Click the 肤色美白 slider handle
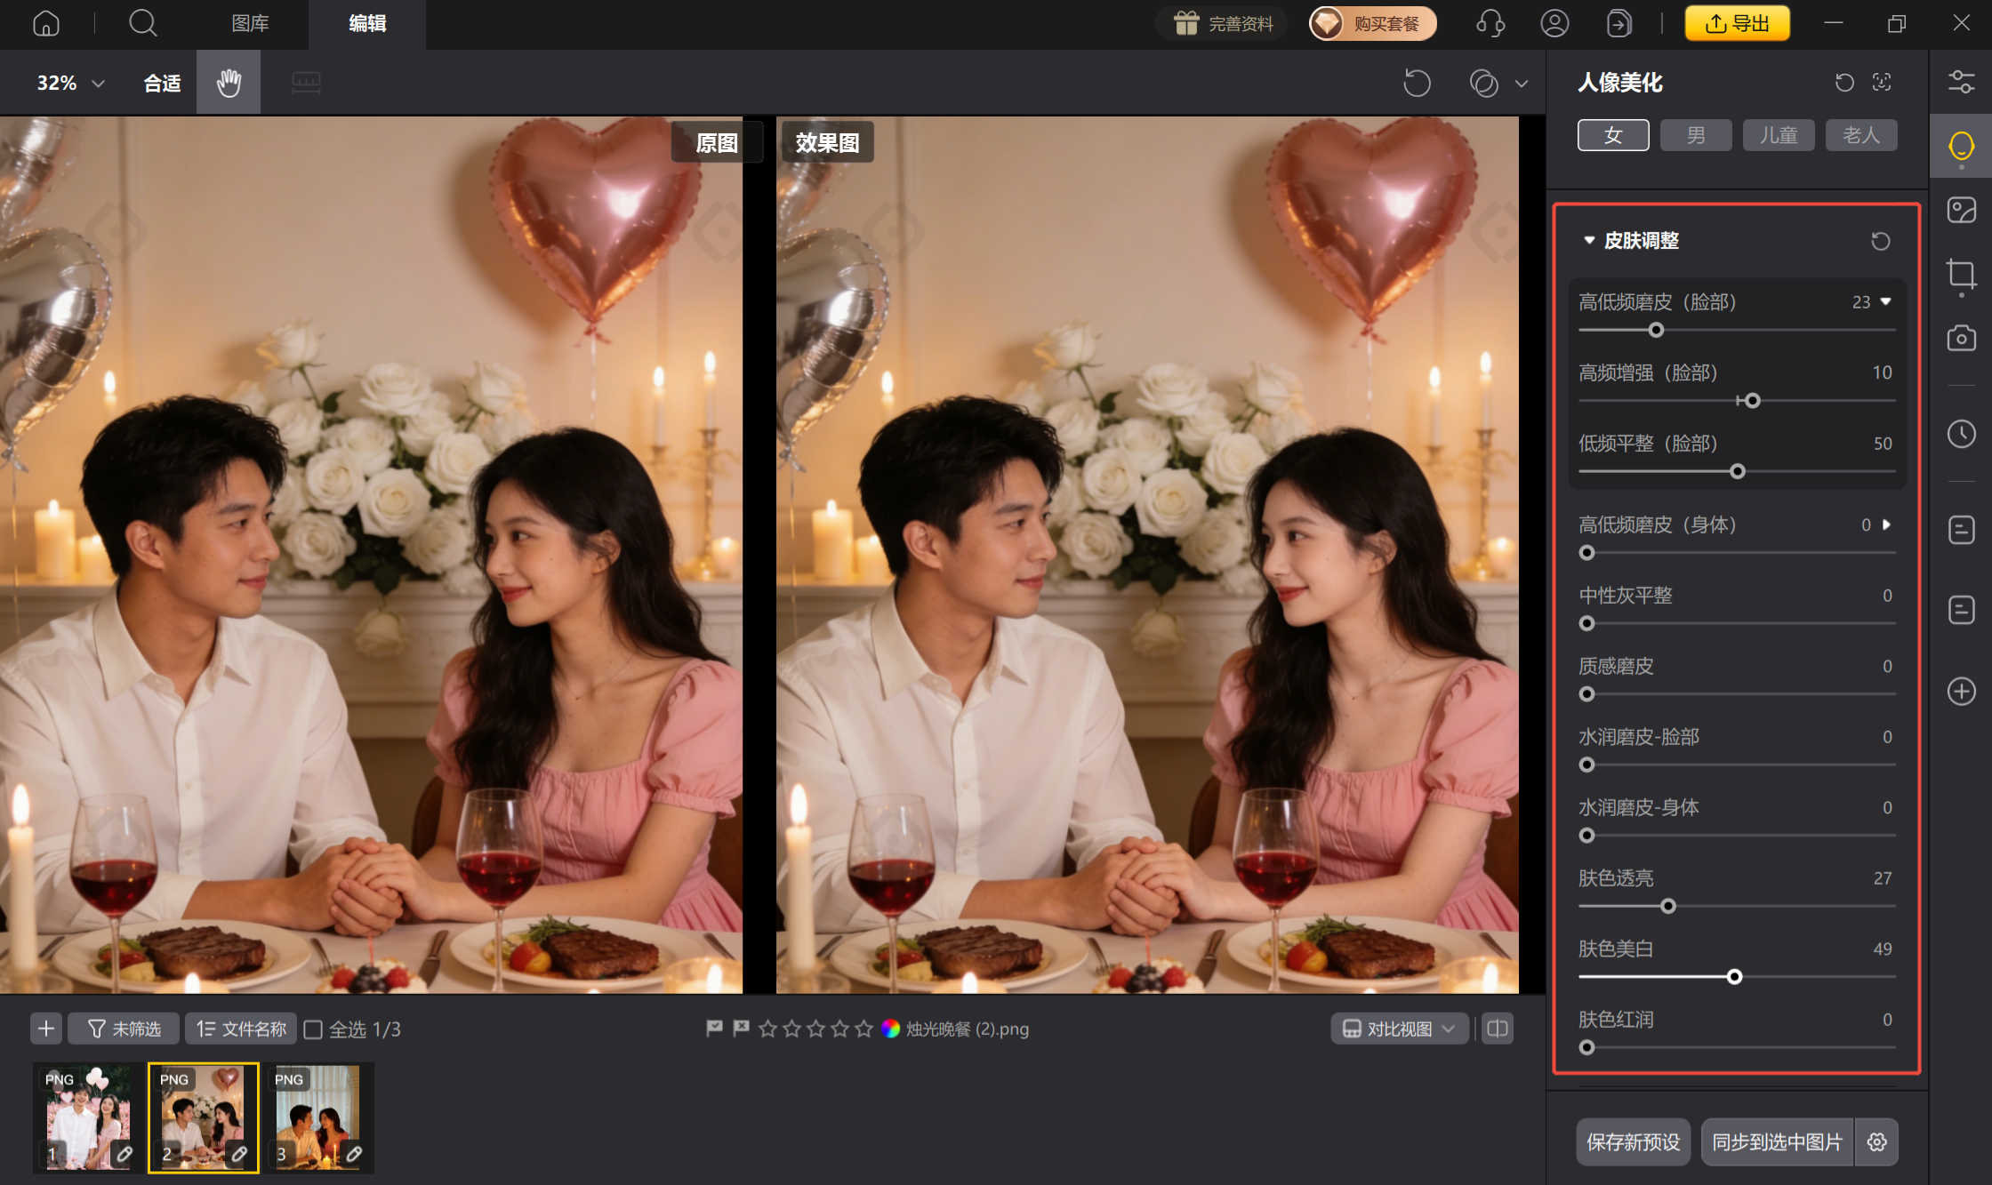1992x1185 pixels. coord(1734,977)
